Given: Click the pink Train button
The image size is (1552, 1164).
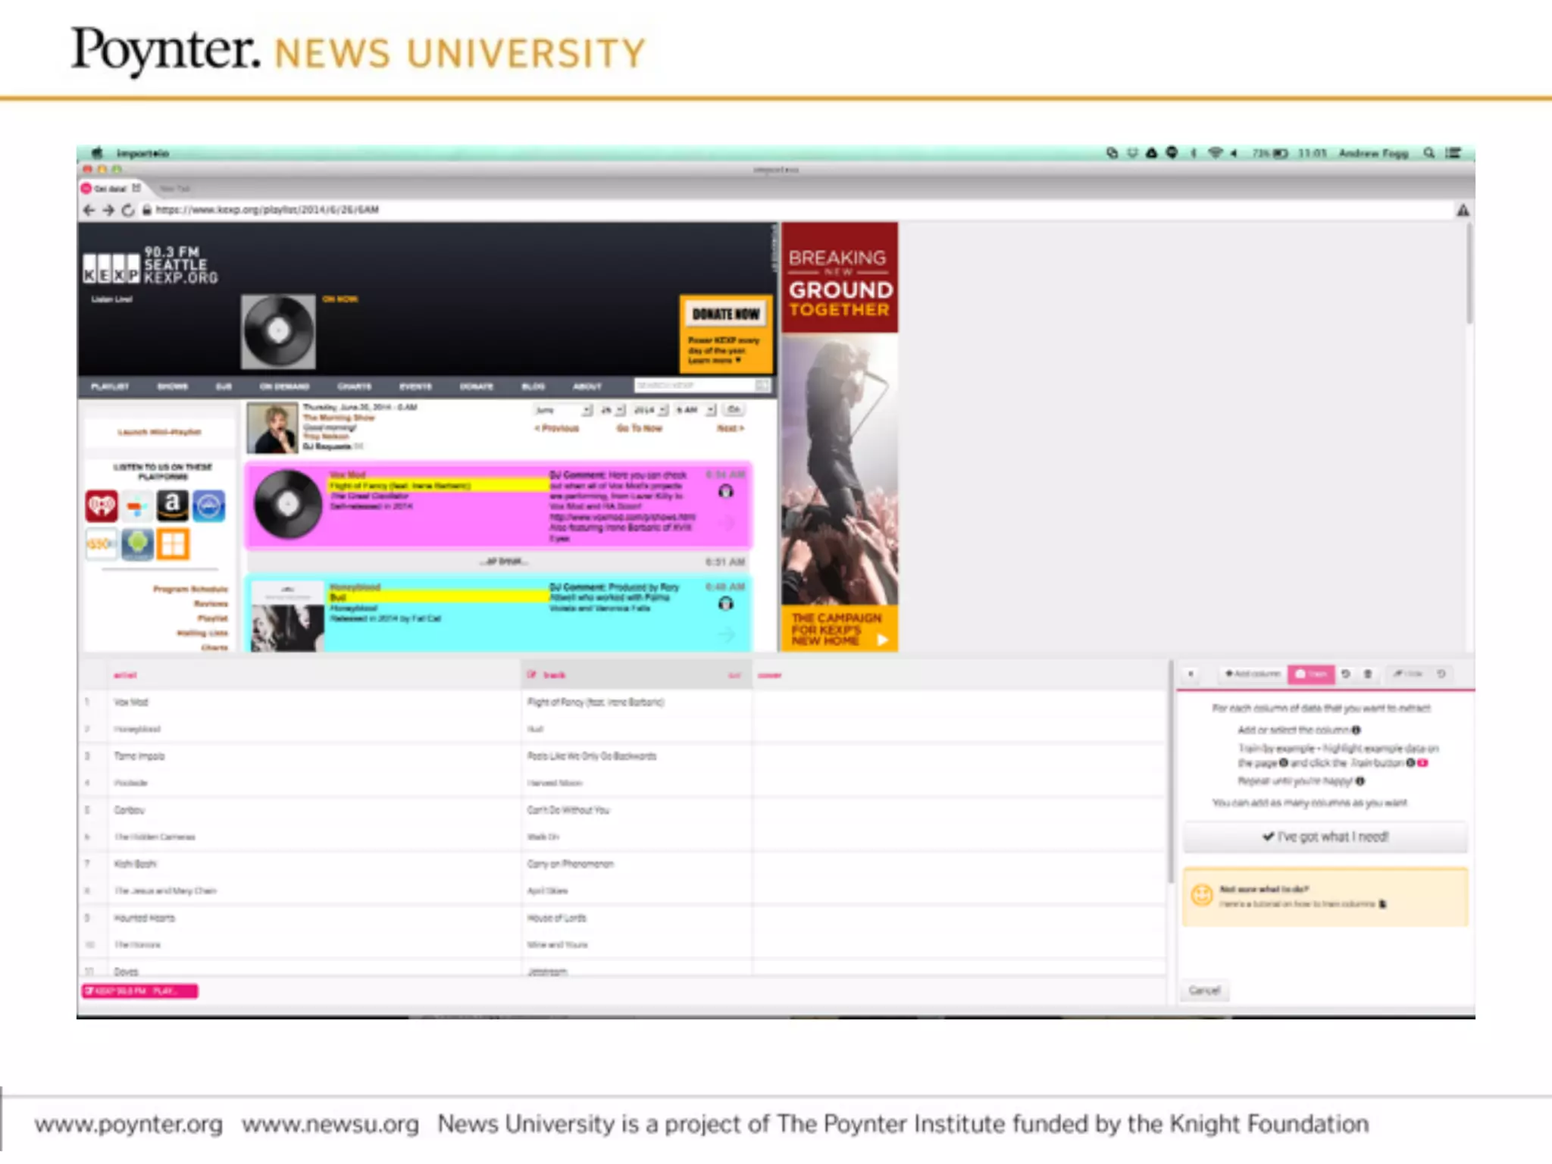Looking at the screenshot, I should coord(1311,674).
